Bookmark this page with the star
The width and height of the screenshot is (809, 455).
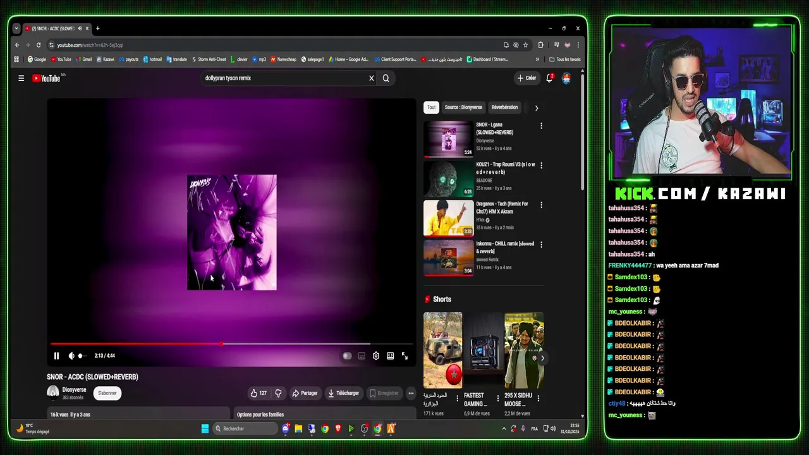(525, 45)
